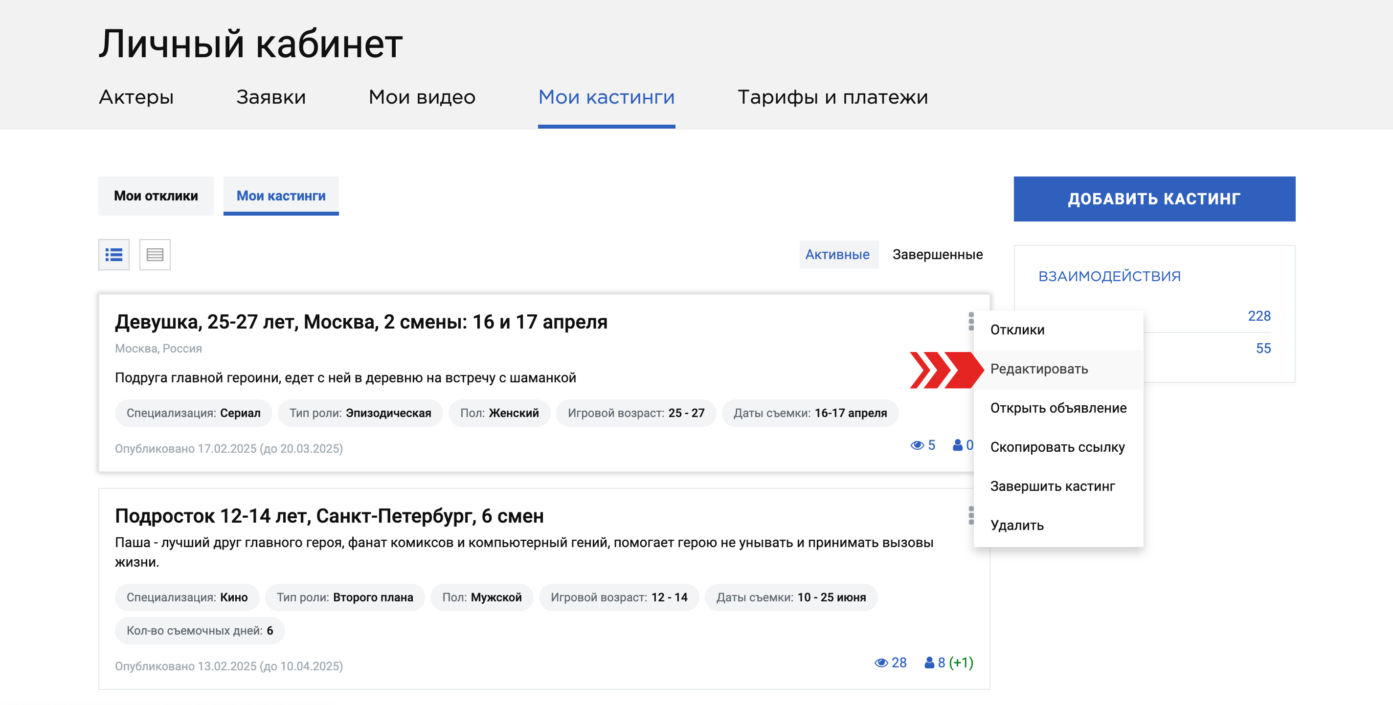
Task: Choose Отклики in context menu
Action: pos(1058,330)
